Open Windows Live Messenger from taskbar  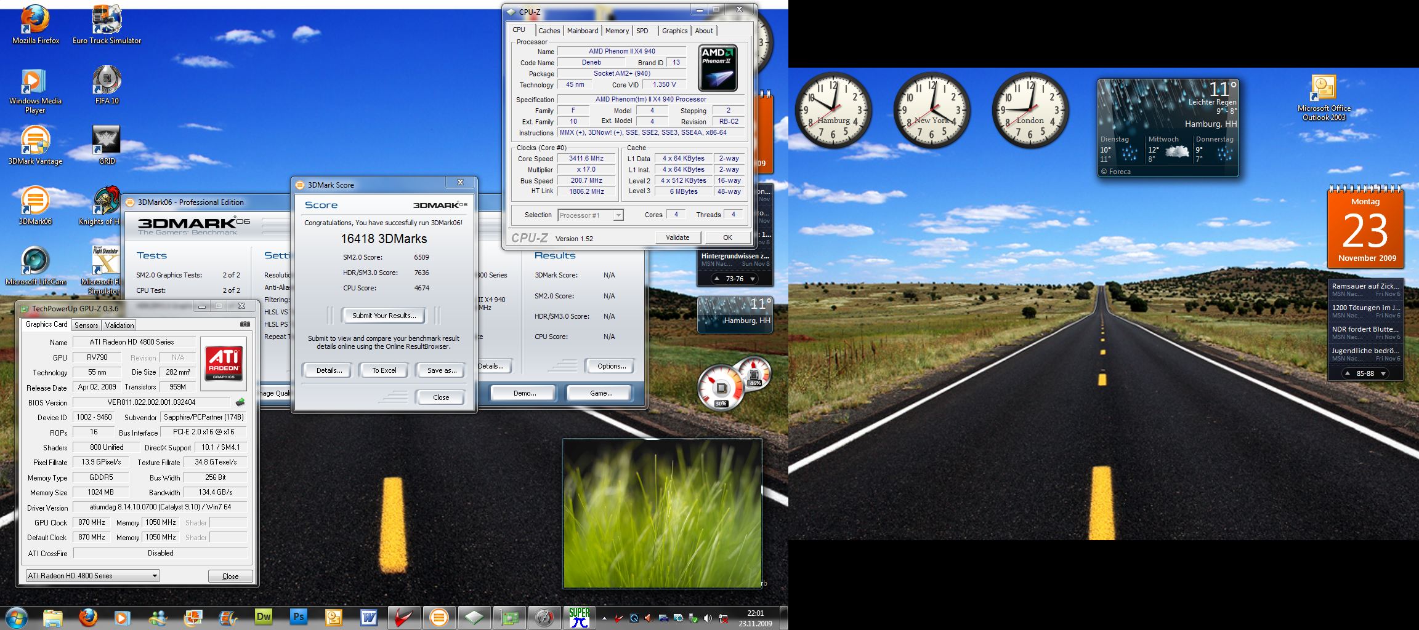tap(158, 617)
